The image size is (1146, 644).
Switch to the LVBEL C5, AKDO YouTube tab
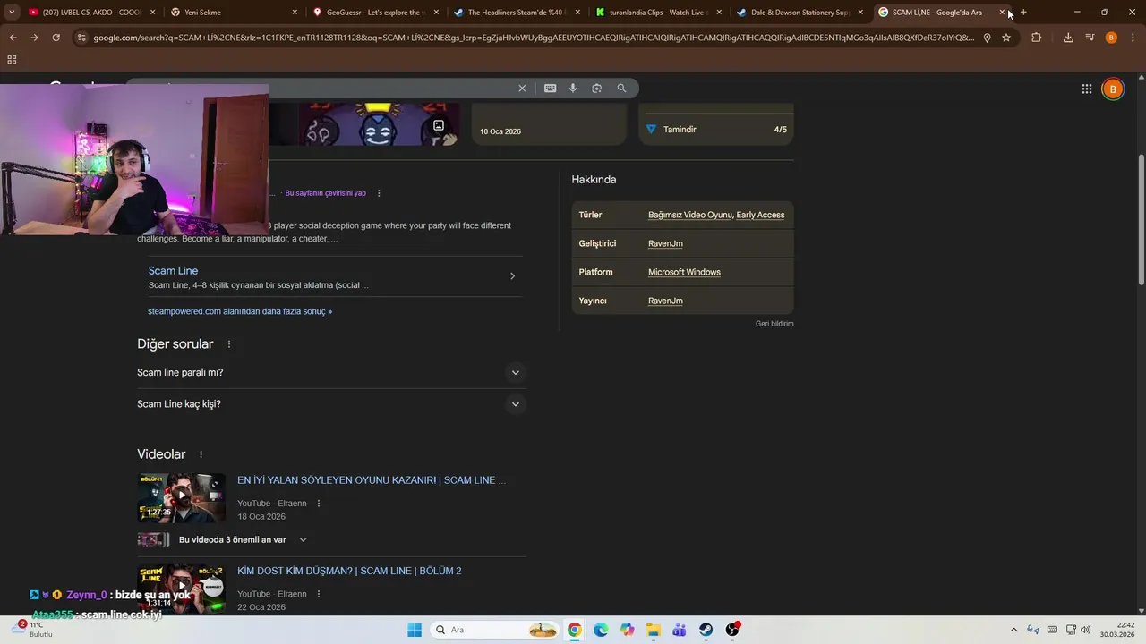pos(91,13)
